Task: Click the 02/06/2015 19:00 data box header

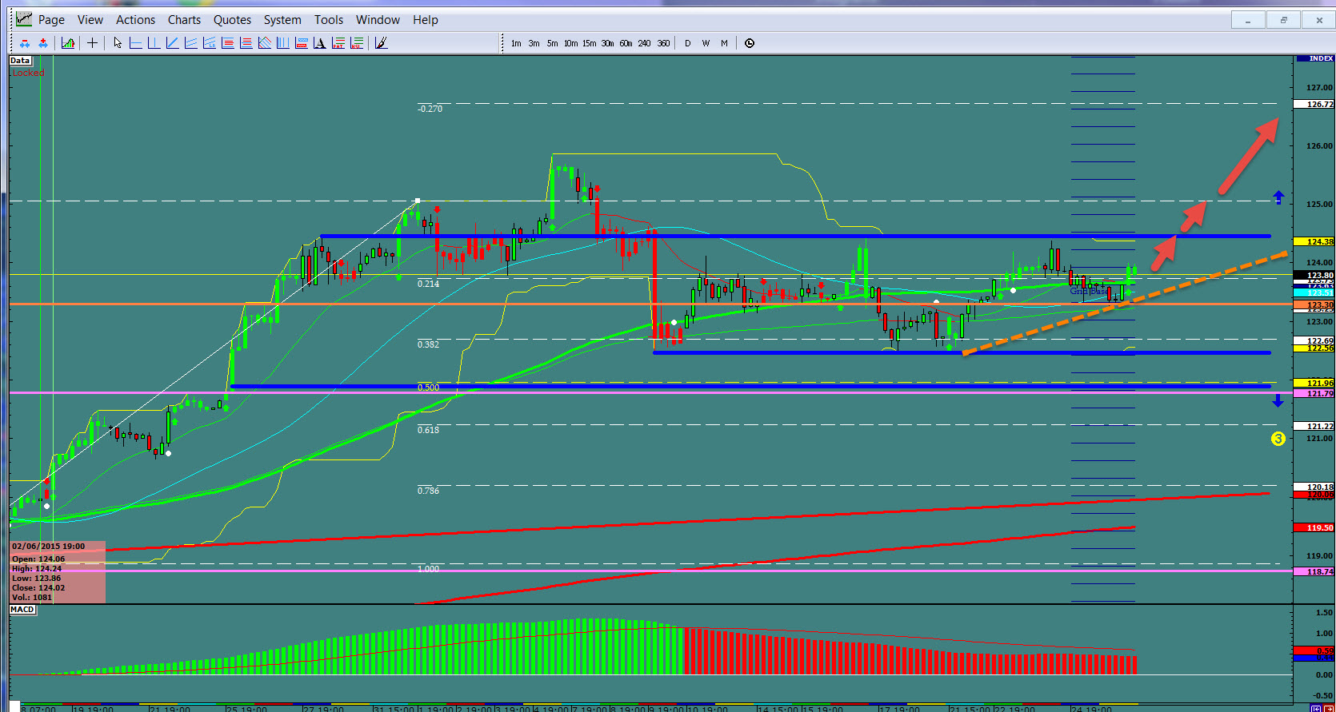Action: click(x=49, y=547)
